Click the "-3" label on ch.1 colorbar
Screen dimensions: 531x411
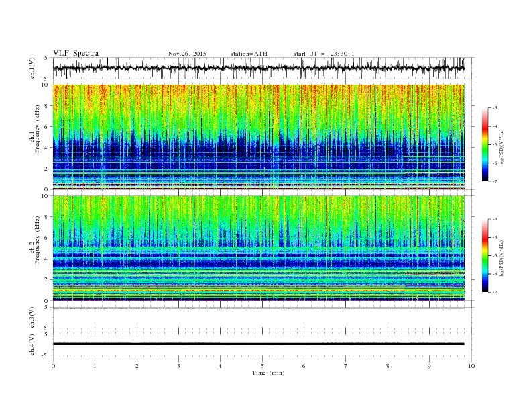tap(495, 108)
